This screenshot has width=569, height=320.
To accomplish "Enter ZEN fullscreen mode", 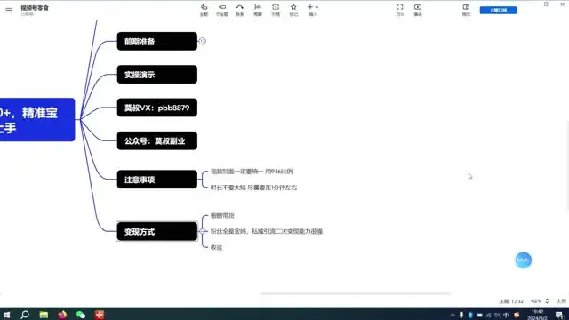I will tap(399, 10).
